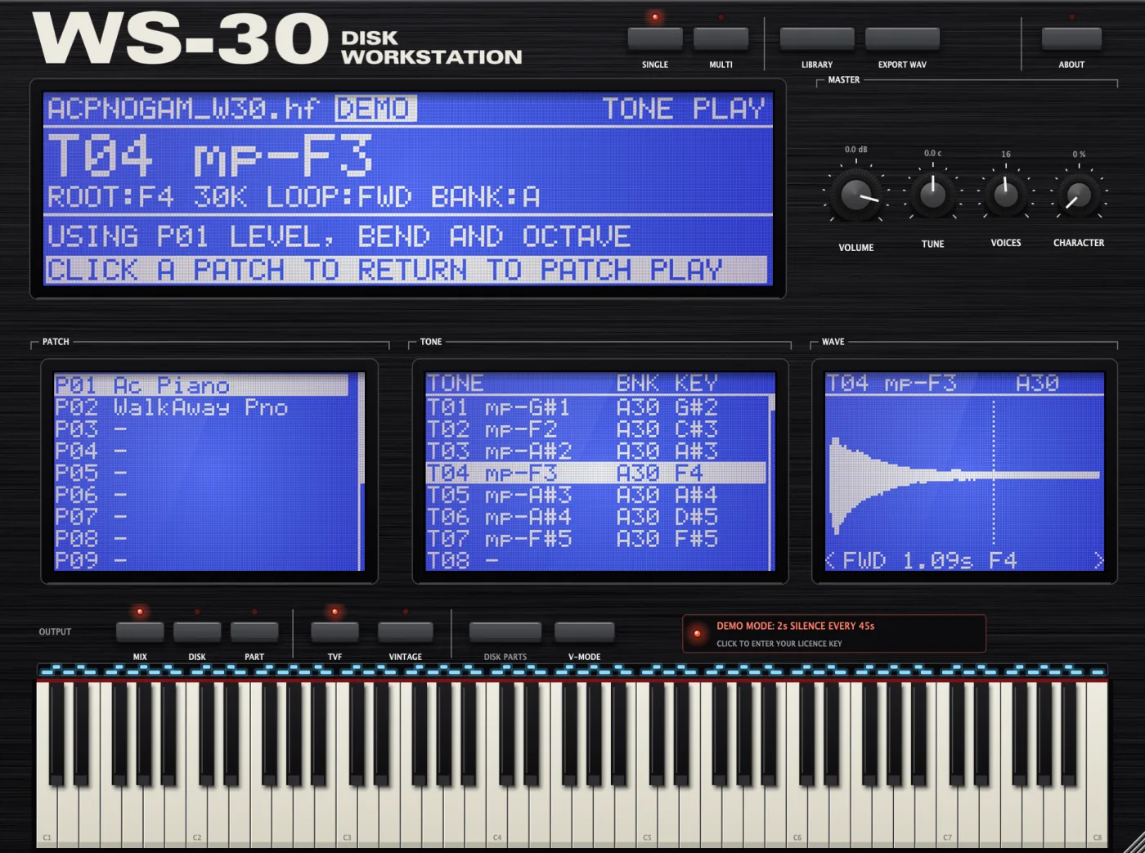Screen dimensions: 1145x853
Task: Select patch P02 WalkAway Pno
Action: pos(201,407)
